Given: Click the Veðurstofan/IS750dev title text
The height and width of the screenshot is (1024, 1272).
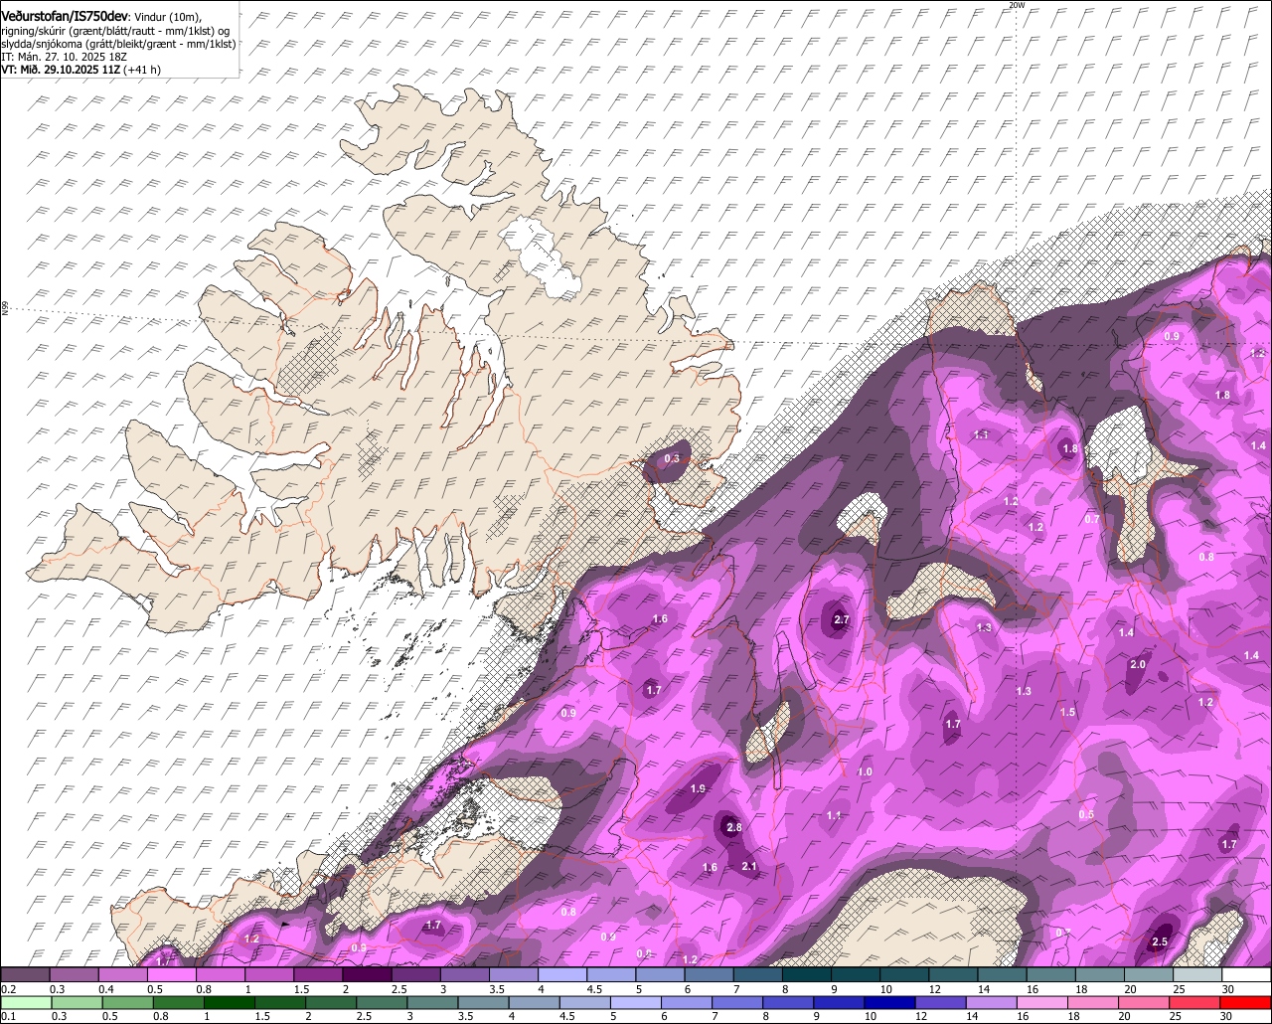Looking at the screenshot, I should (65, 16).
